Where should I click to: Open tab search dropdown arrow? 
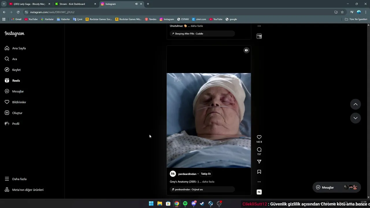tap(4, 4)
